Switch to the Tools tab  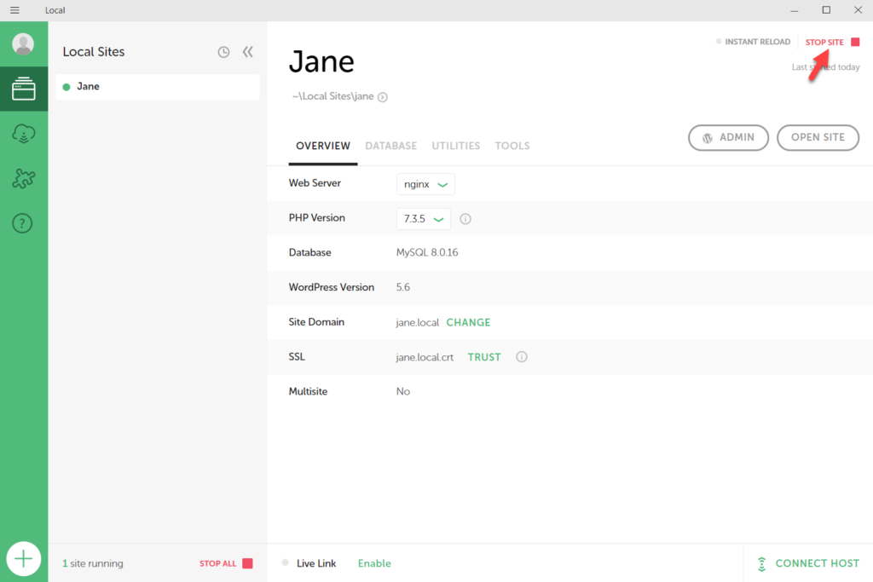512,146
